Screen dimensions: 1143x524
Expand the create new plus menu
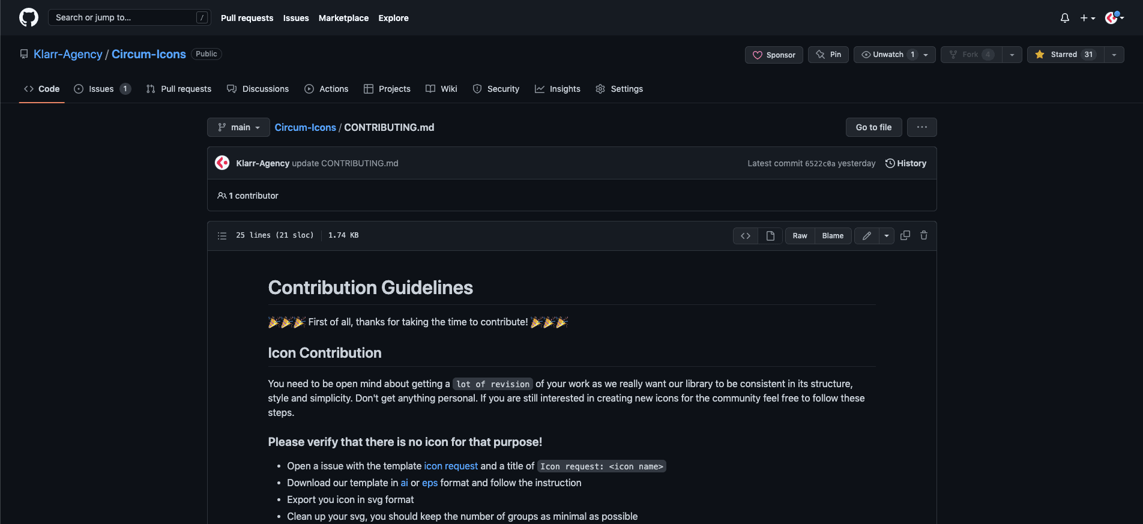tap(1088, 18)
